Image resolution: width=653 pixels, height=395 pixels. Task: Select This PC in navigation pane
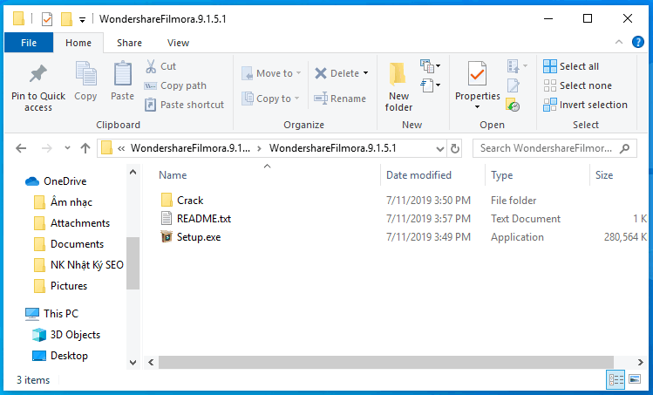click(61, 314)
